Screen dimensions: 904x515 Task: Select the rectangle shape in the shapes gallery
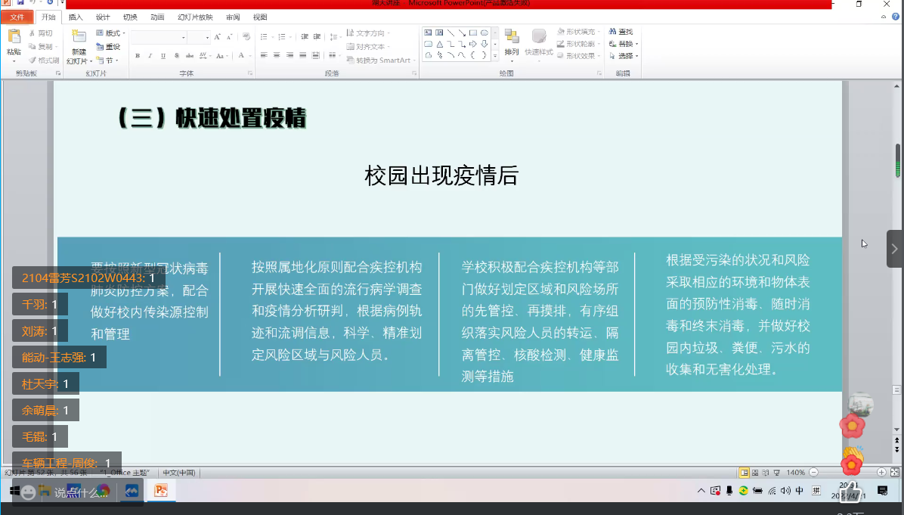pyautogui.click(x=473, y=33)
